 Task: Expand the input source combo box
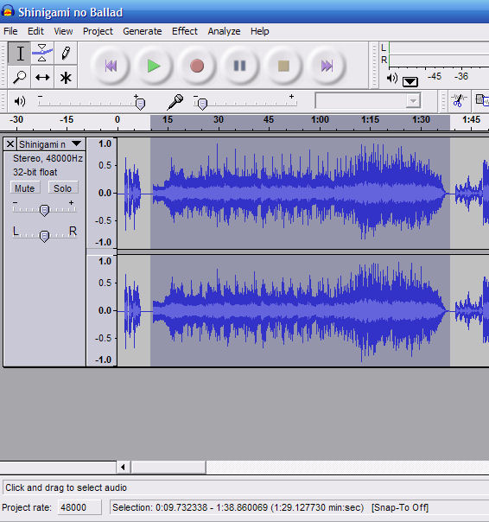(368, 100)
